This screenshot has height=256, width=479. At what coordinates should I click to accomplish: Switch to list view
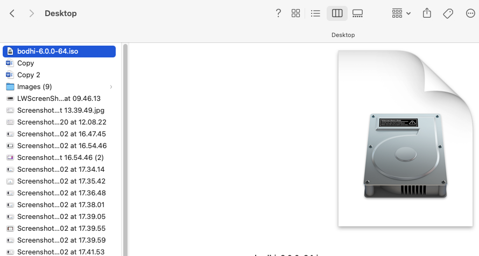coord(315,13)
